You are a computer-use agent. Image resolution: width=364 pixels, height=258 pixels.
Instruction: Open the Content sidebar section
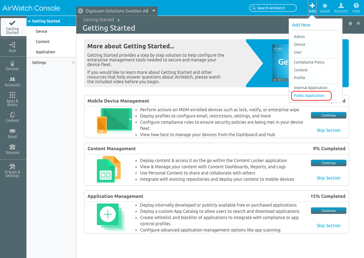click(12, 117)
